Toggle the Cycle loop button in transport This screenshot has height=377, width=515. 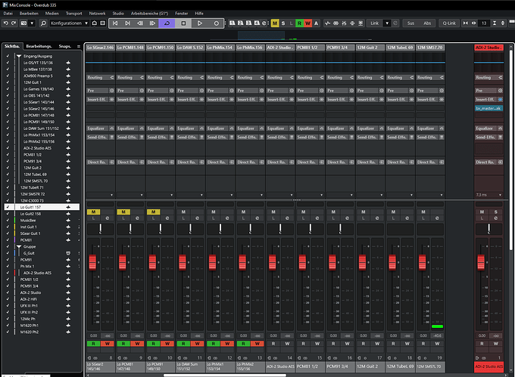coord(166,23)
